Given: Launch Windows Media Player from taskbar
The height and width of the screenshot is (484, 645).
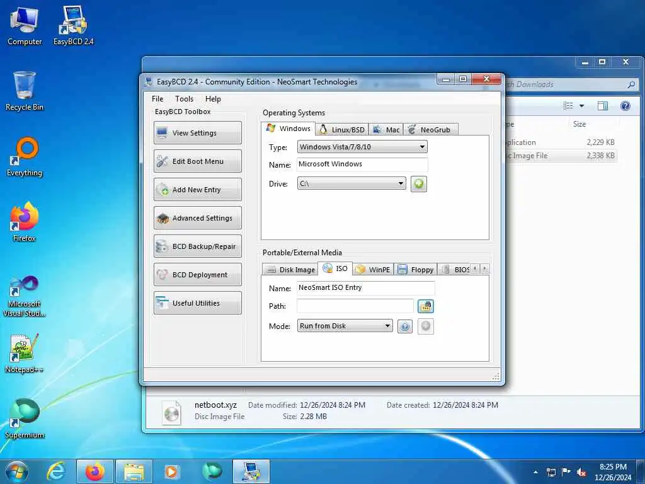Looking at the screenshot, I should point(171,471).
